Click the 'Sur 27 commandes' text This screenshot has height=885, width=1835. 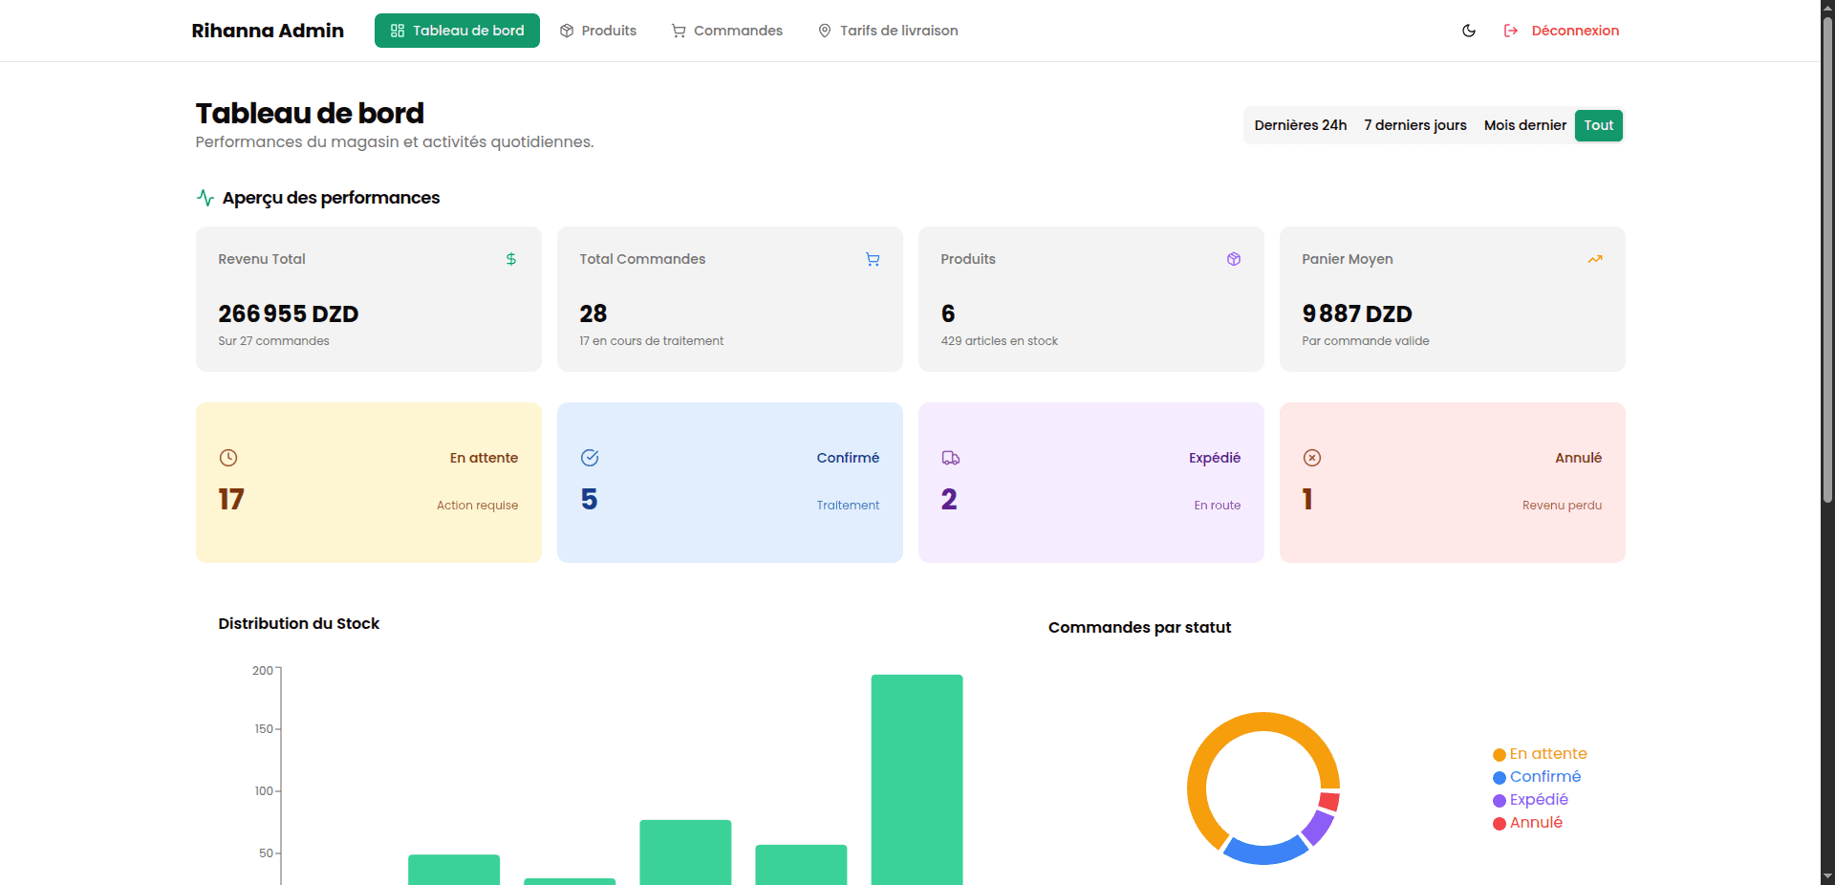[x=273, y=341]
